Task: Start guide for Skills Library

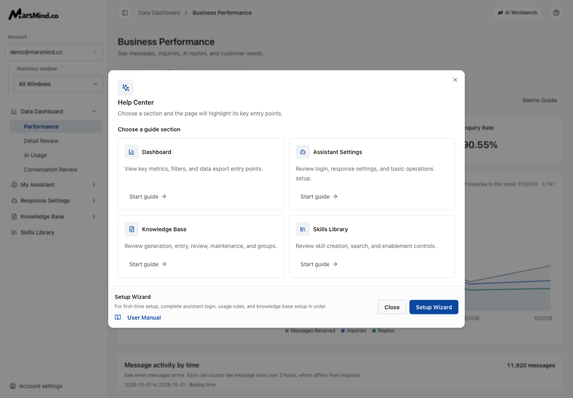Action: pos(319,264)
